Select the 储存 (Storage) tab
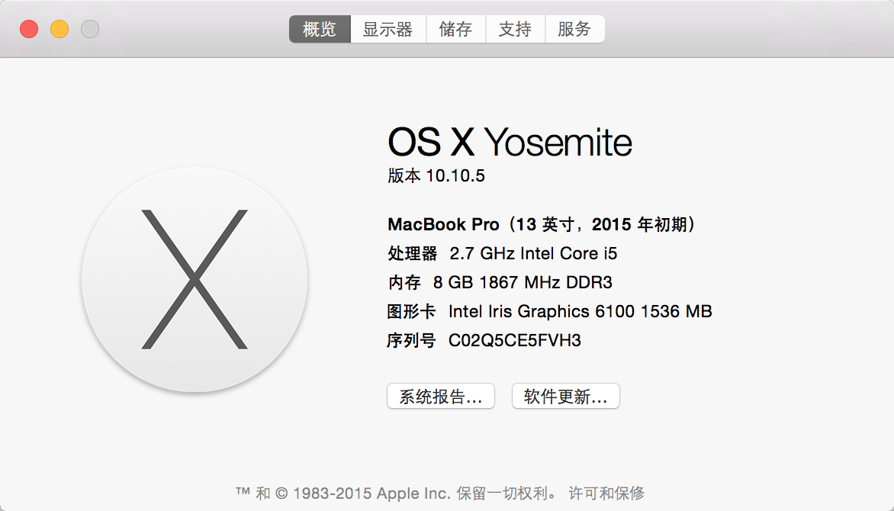This screenshot has width=894, height=511. (455, 30)
